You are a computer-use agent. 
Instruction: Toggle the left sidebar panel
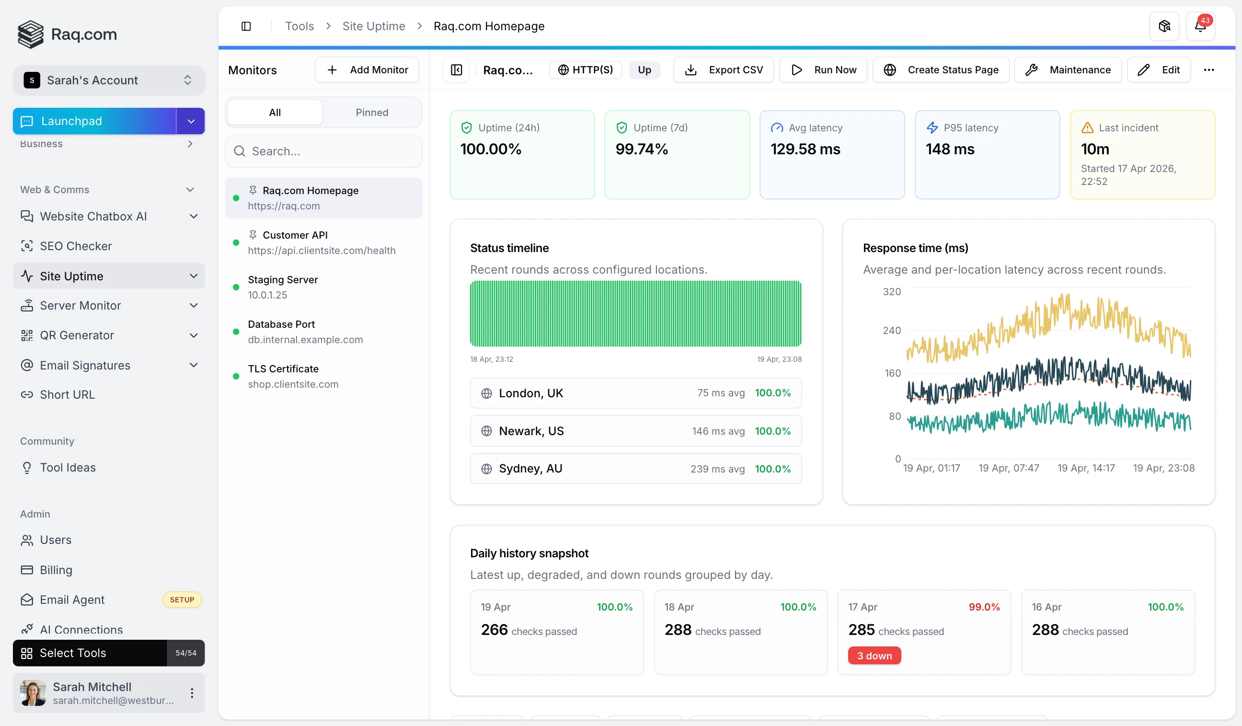click(x=246, y=25)
